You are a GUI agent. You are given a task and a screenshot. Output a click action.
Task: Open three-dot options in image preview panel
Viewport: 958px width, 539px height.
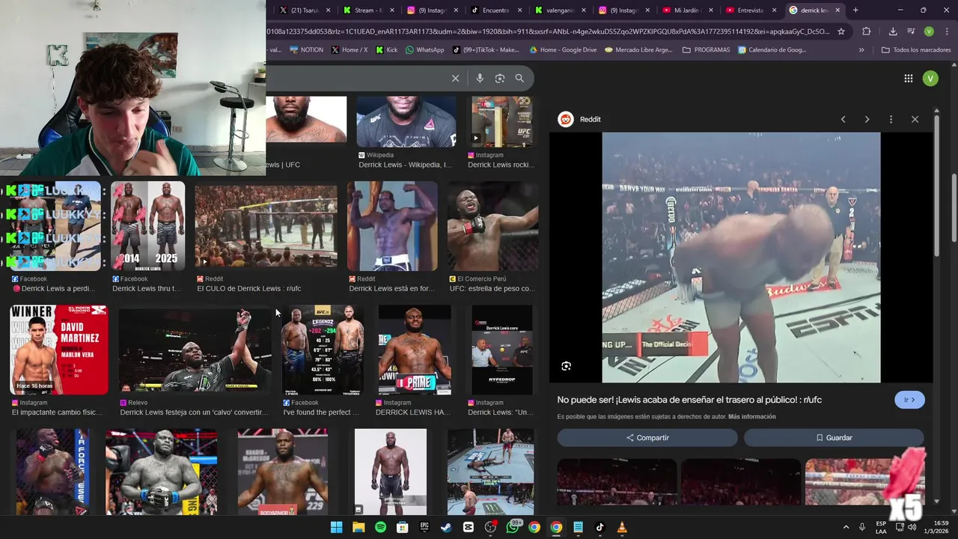coord(891,119)
